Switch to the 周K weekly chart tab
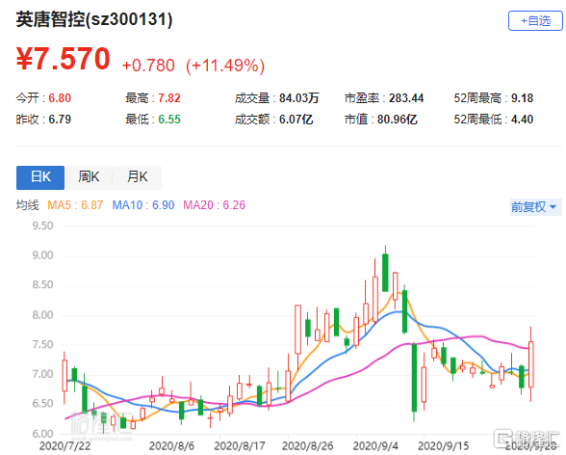This screenshot has height=455, width=566. (89, 177)
